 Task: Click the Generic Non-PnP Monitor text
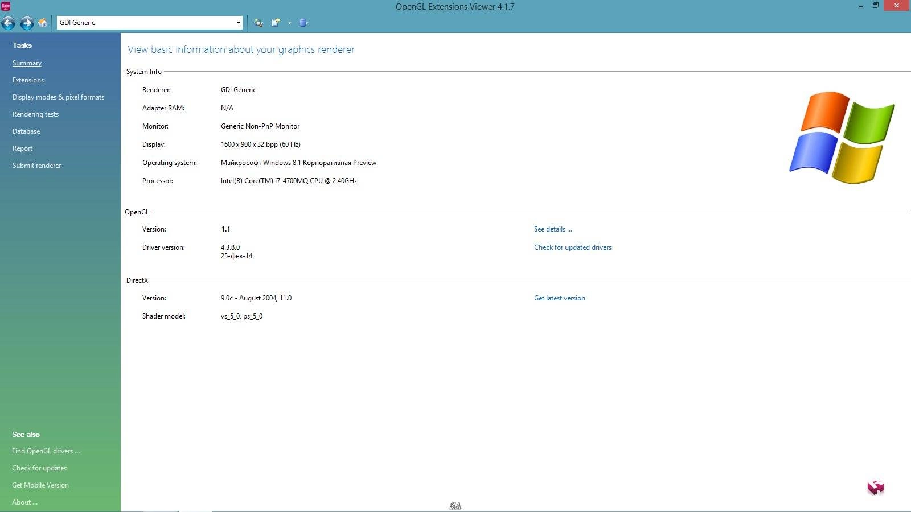tap(260, 126)
